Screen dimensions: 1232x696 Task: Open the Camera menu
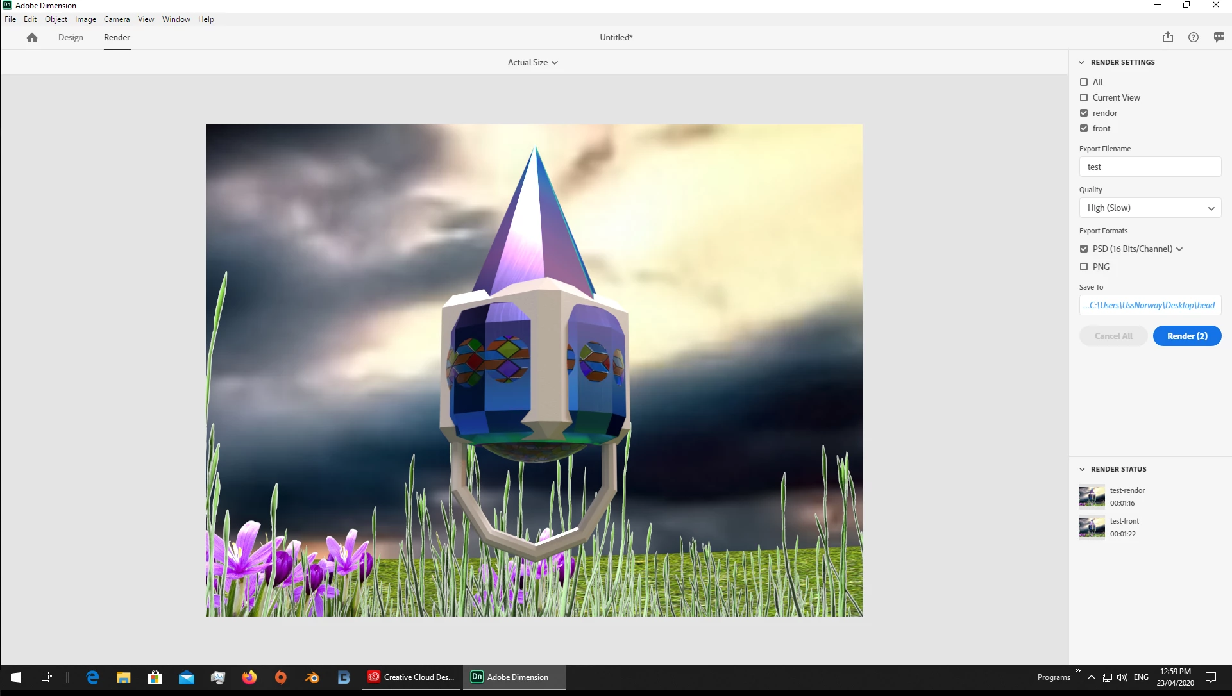pos(117,19)
